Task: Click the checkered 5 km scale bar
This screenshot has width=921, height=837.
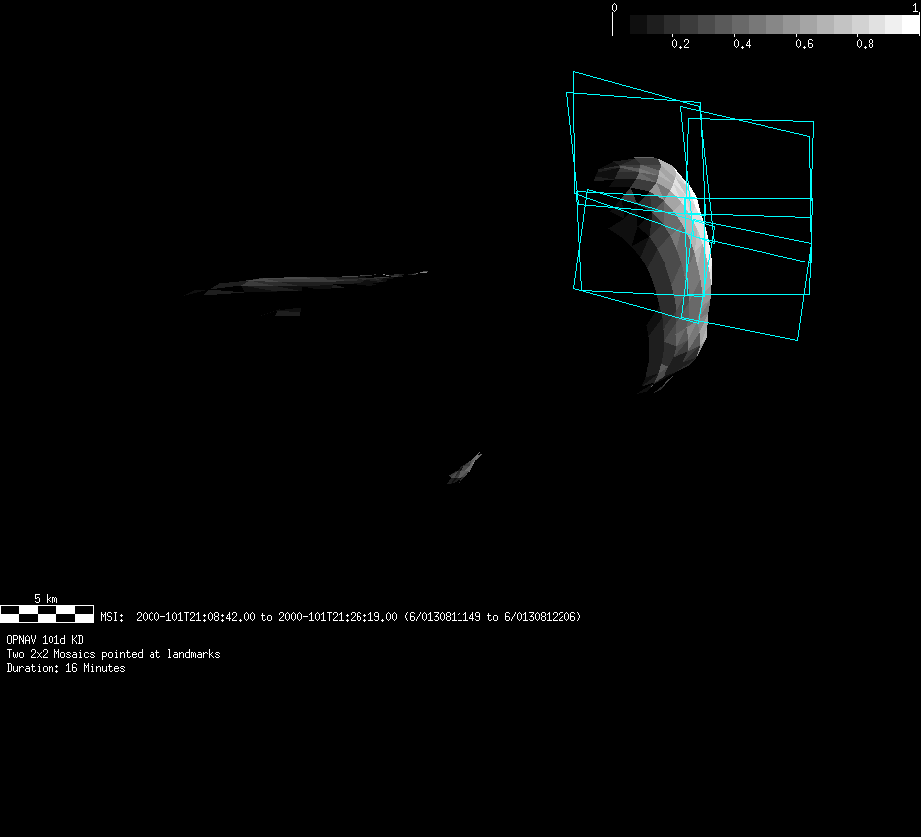Action: tap(47, 614)
